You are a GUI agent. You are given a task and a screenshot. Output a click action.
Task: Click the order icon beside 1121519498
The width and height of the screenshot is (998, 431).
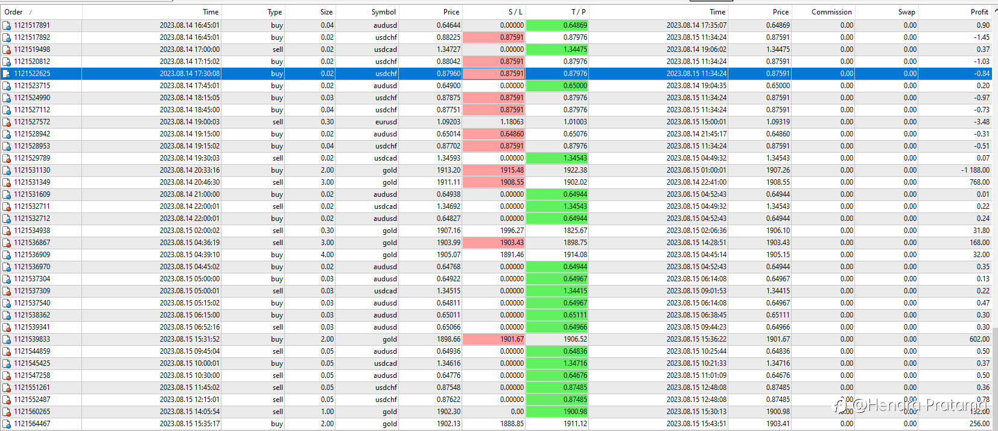[7, 49]
